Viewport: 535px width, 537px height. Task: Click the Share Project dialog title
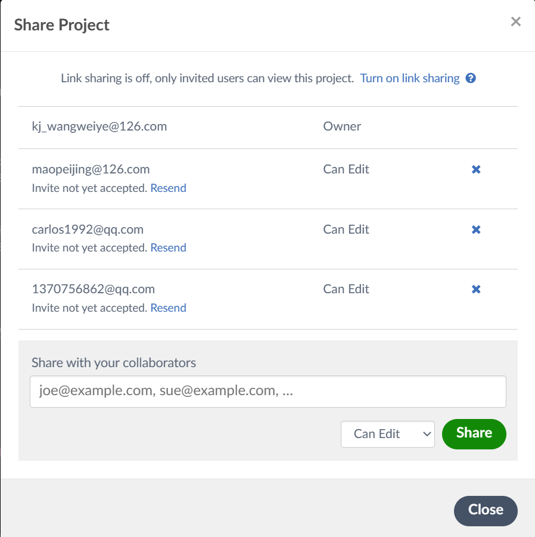click(62, 25)
